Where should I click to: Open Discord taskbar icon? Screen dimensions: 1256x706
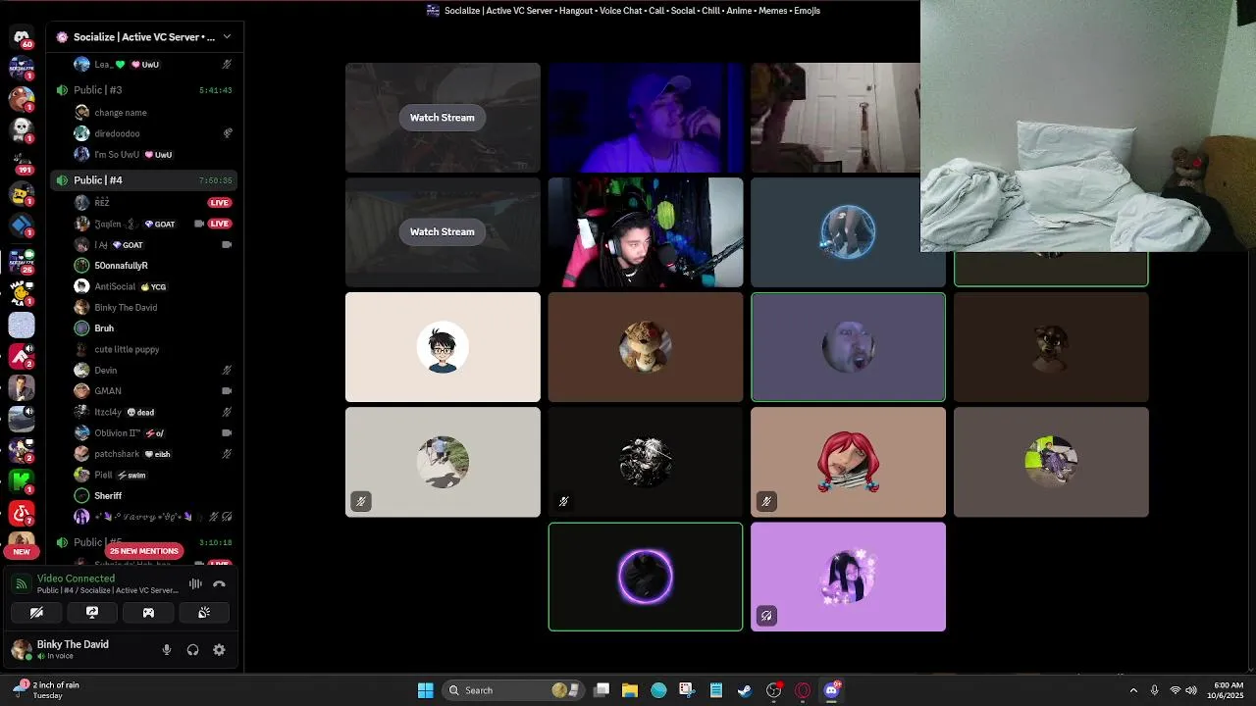pos(832,690)
